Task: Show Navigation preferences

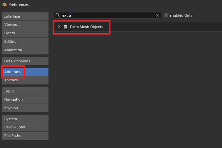Action: 25,100
